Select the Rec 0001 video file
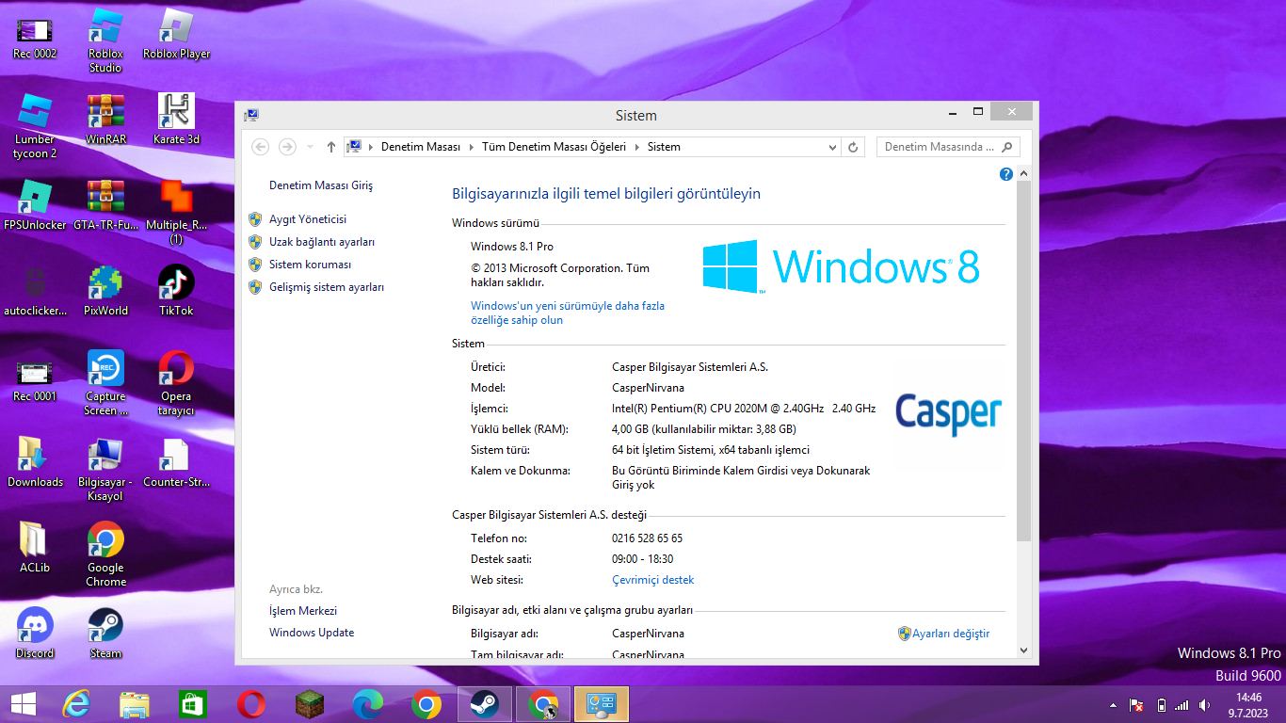1286x723 pixels. click(x=35, y=377)
